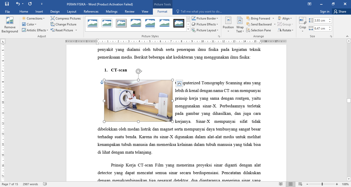The image size is (351, 187).
Task: Click Send Backward
Action: (259, 24)
